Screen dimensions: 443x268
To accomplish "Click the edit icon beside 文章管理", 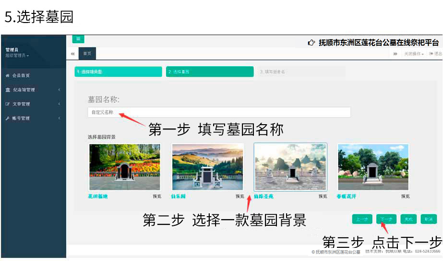I will [8, 104].
